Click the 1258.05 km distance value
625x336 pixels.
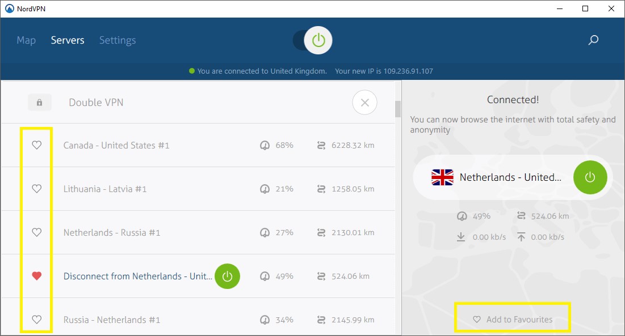pyautogui.click(x=353, y=189)
